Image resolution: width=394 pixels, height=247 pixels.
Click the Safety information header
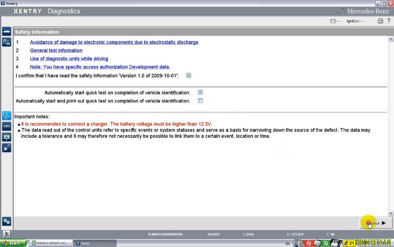37,32
